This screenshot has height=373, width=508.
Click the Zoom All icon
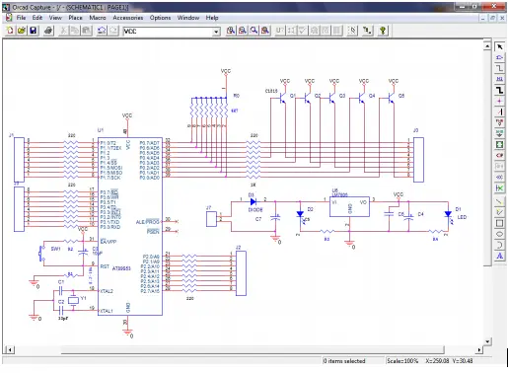pos(265,31)
